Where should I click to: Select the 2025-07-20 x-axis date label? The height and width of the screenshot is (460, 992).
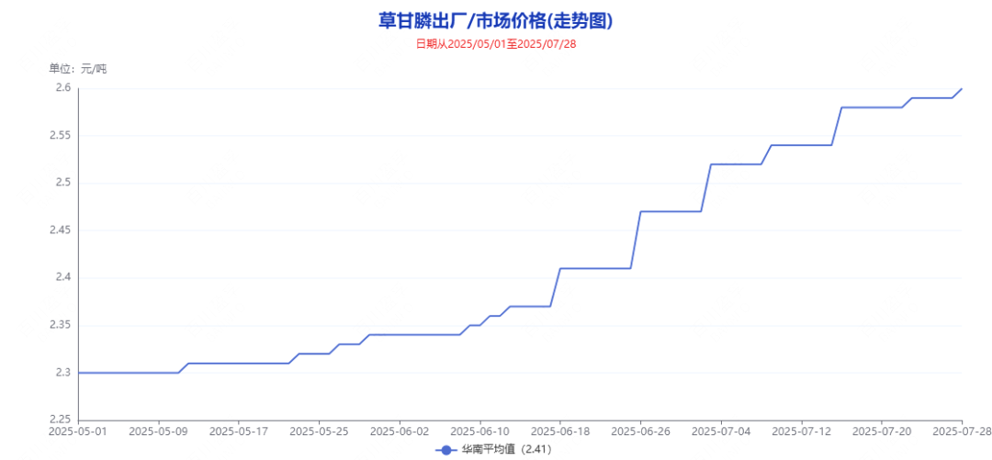pos(882,431)
